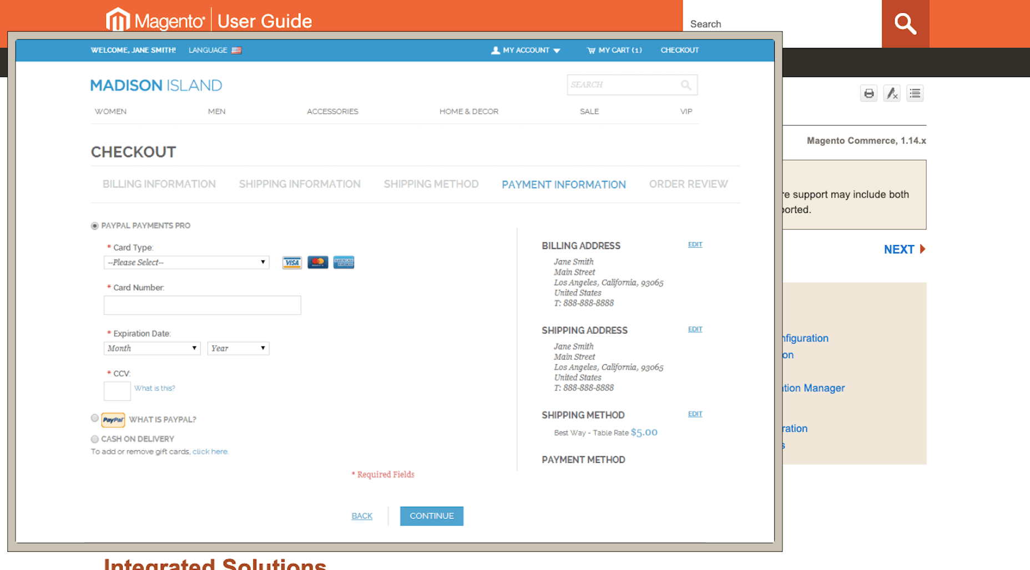The image size is (1030, 570).
Task: Click the Language label
Action: [x=208, y=50]
